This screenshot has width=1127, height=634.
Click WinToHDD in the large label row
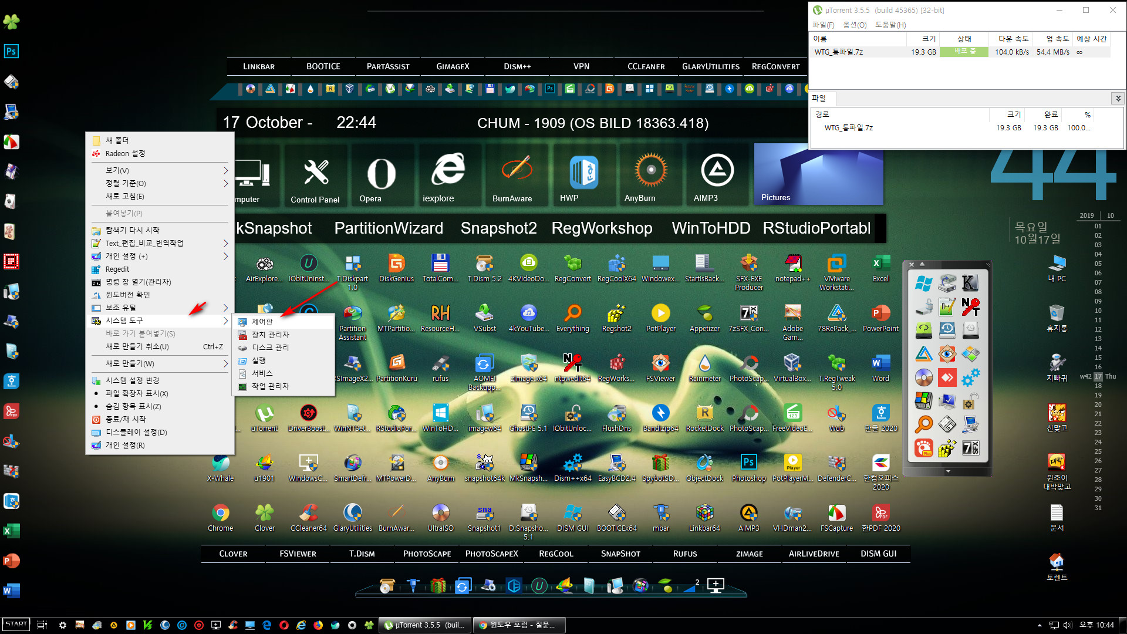pos(711,228)
